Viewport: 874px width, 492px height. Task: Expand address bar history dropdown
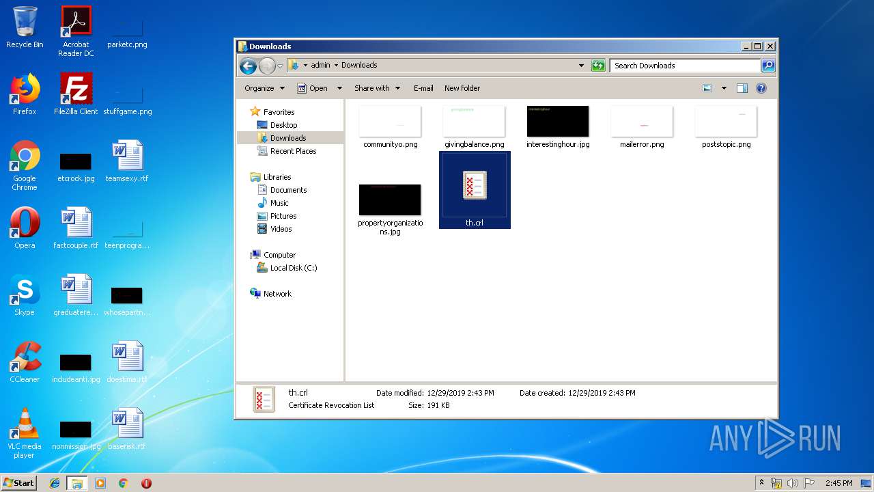point(581,66)
